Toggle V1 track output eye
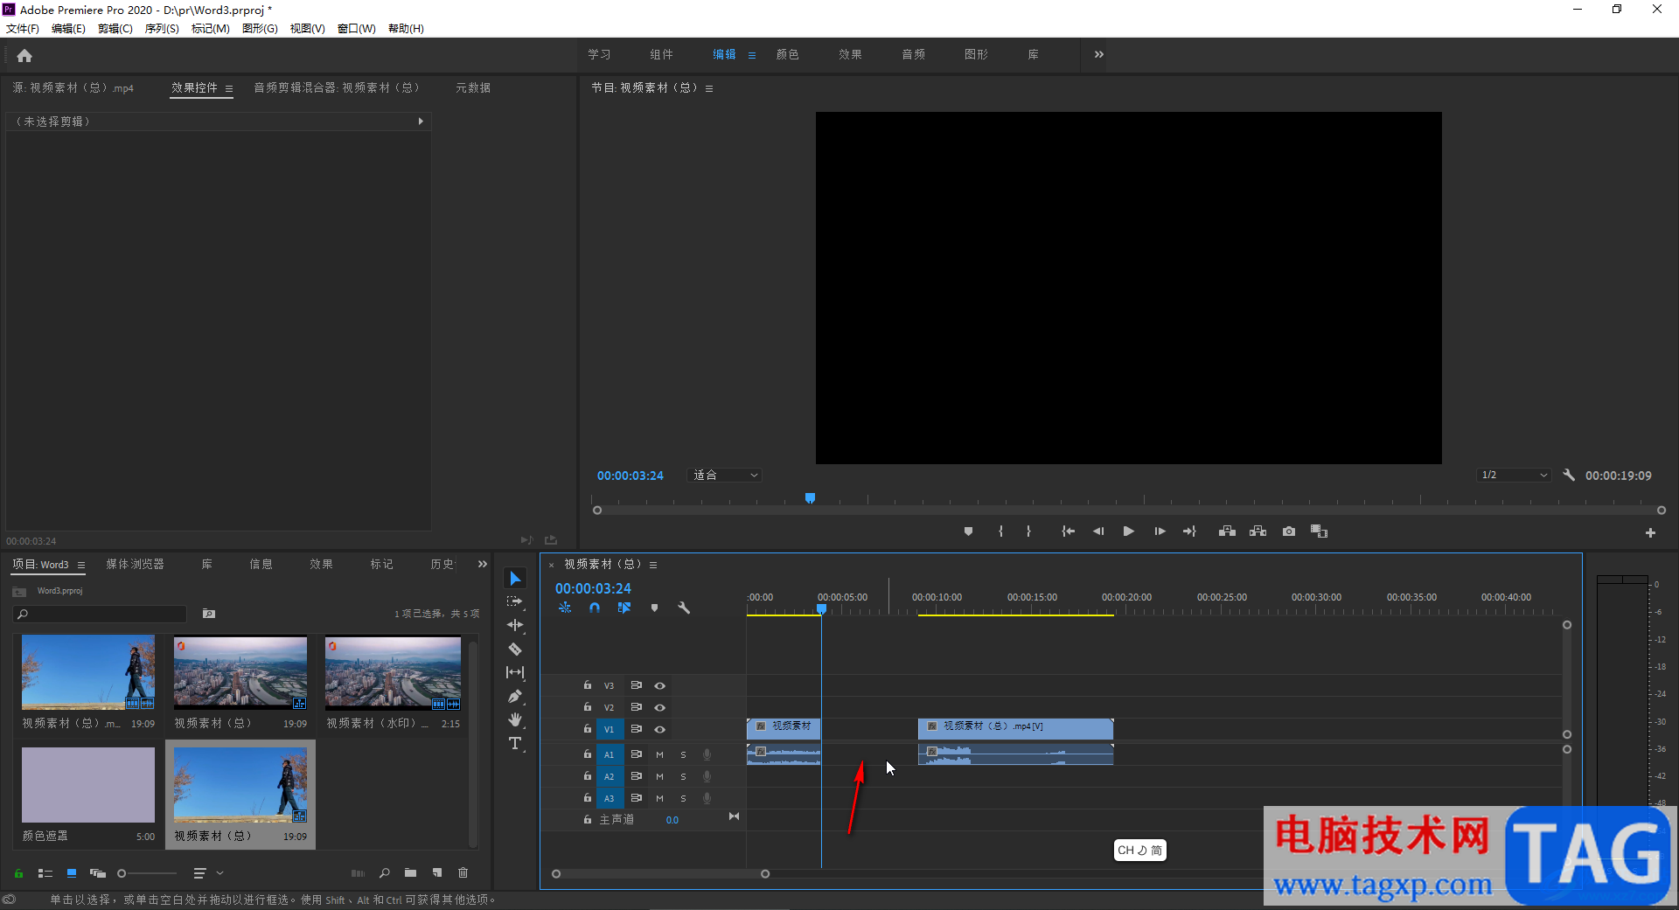Screen dimensions: 1679x910 point(660,729)
